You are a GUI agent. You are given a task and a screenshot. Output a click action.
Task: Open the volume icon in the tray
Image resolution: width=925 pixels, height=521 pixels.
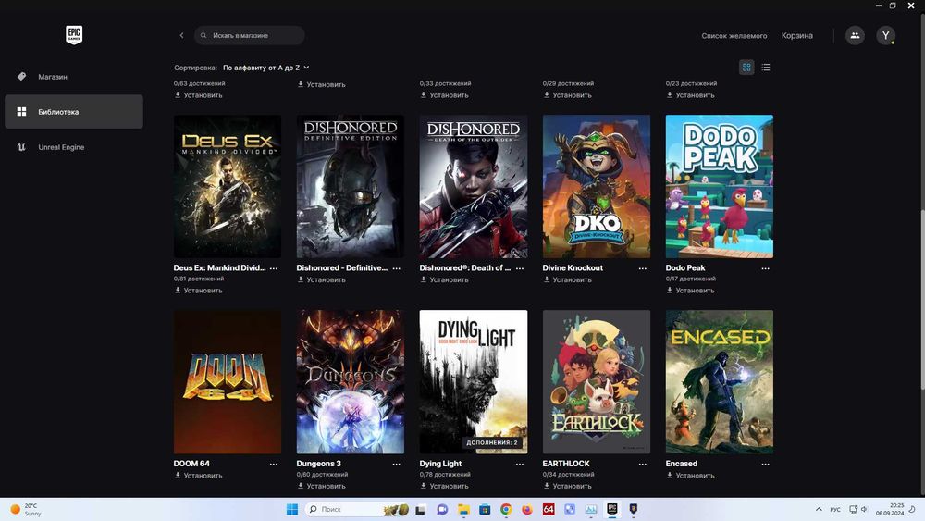coord(864,509)
